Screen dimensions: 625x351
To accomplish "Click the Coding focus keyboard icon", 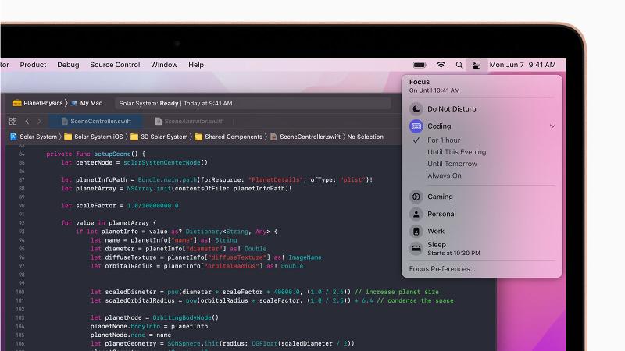I will [416, 126].
